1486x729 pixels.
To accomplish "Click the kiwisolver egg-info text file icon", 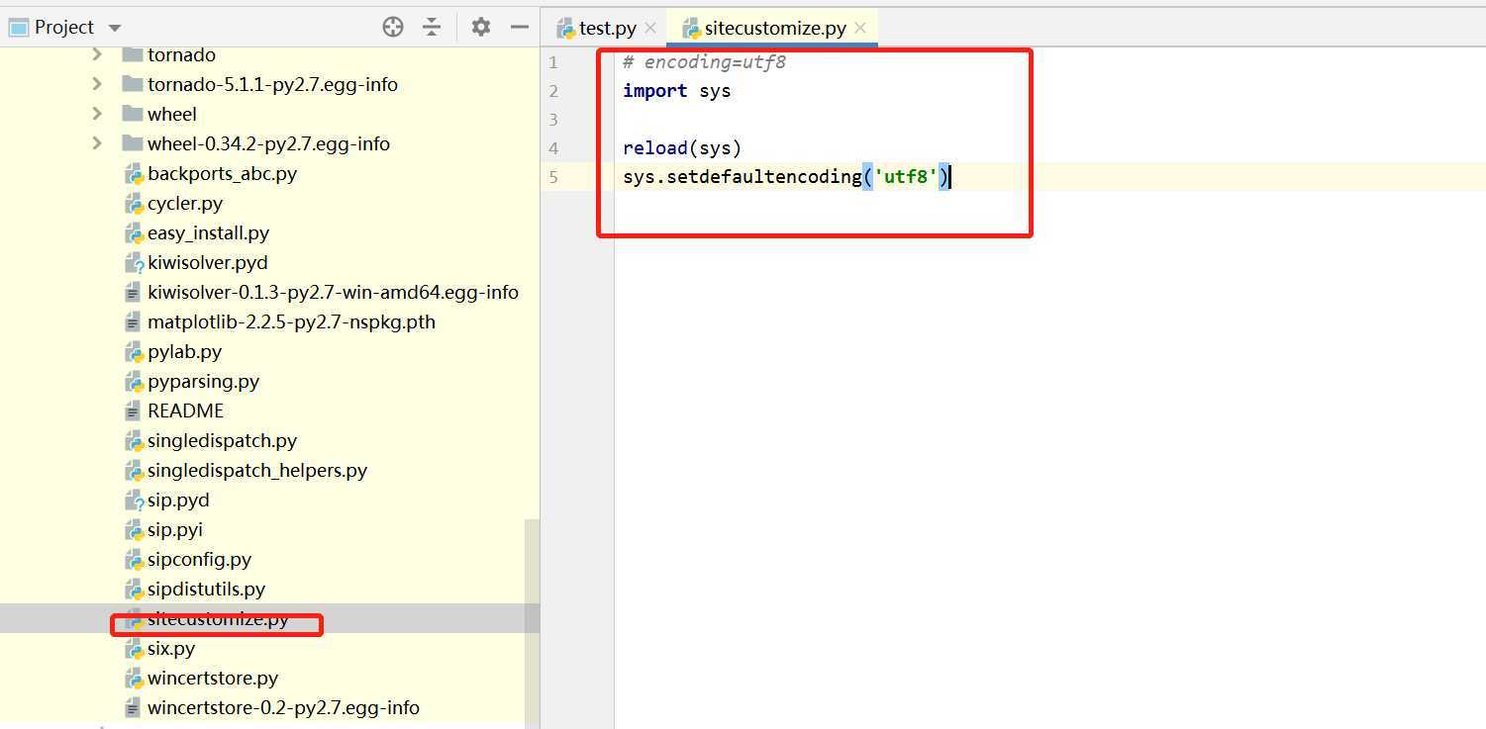I will 133,293.
